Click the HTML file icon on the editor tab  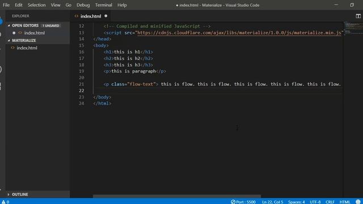point(77,16)
